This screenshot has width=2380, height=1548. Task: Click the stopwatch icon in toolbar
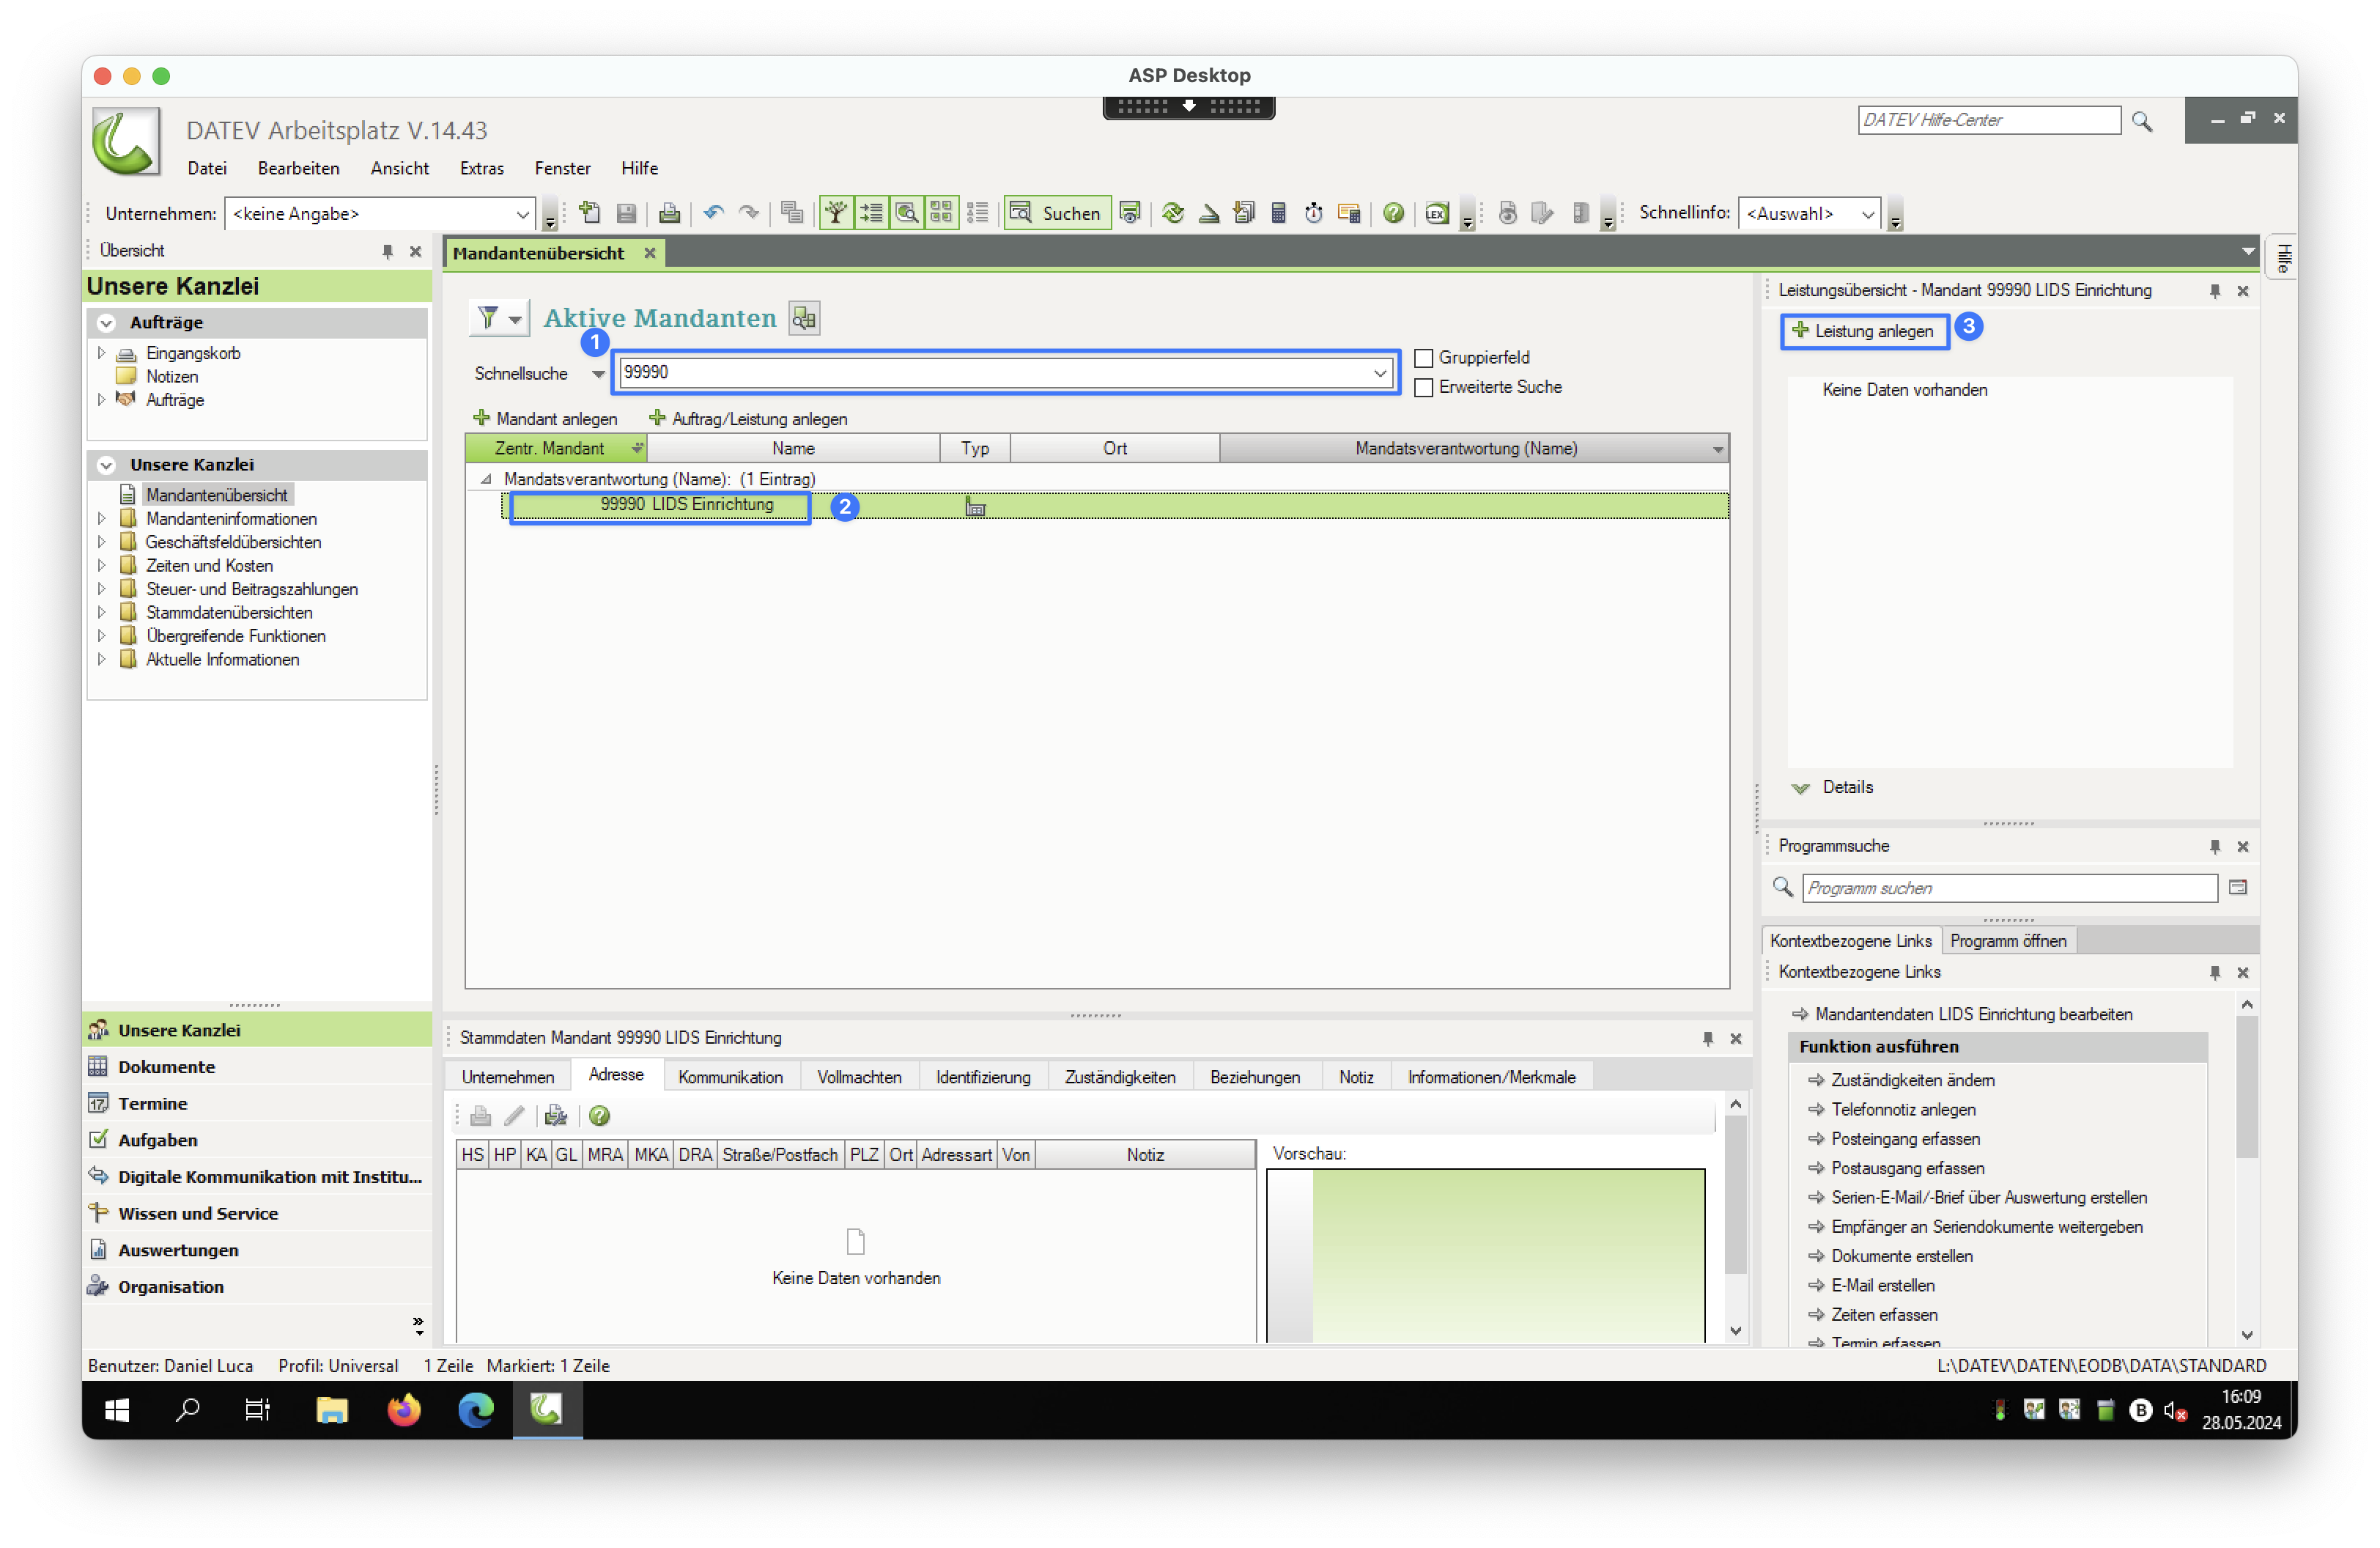pyautogui.click(x=1313, y=213)
